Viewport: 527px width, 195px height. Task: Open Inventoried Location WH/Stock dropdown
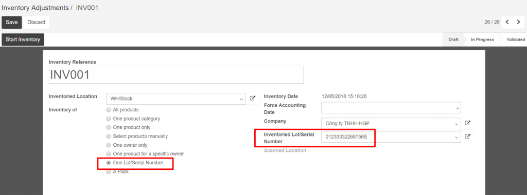[176, 99]
